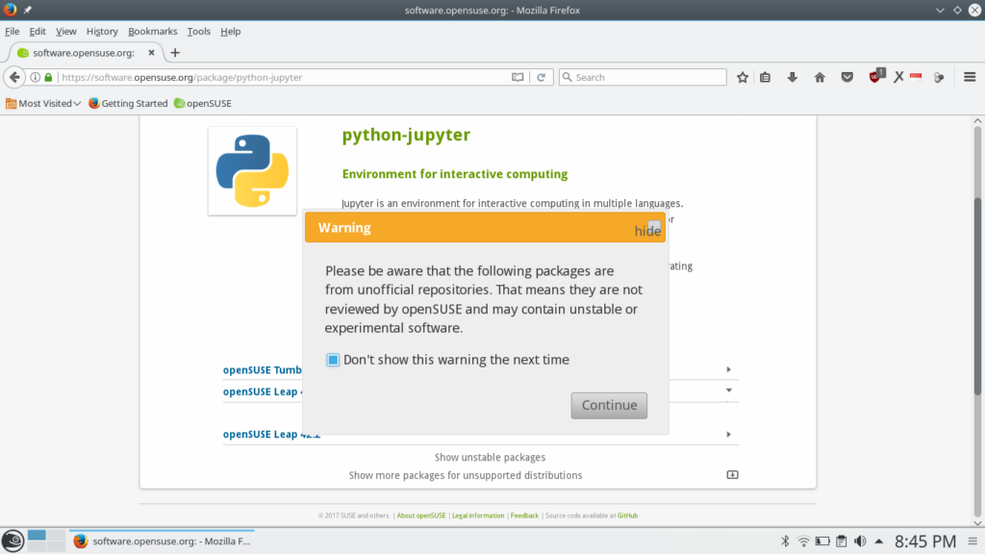Screen dimensions: 985x554
Task: Open clipboard tray icon
Action: coord(841,541)
